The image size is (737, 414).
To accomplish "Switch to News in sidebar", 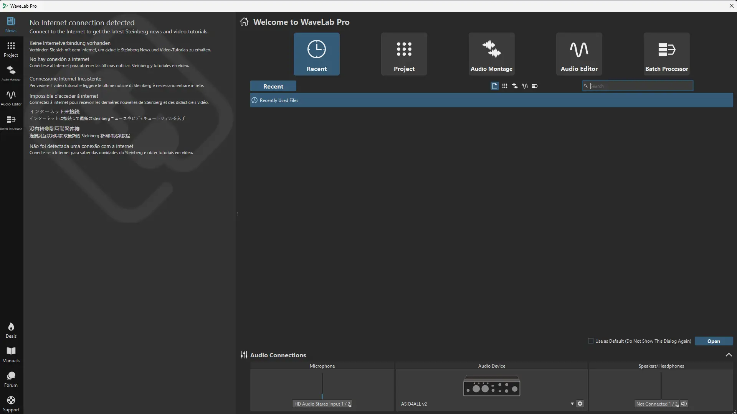I will click(11, 25).
